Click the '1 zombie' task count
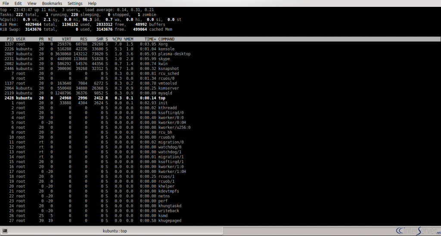441x236 pixels. point(147,15)
